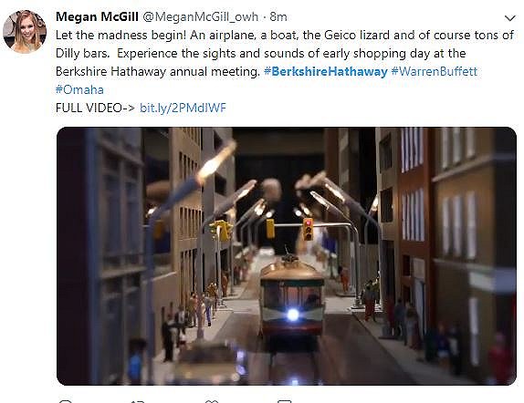Screen dimensions: 524x403
Task: Click the retweet icon below the video
Action: pos(138,400)
